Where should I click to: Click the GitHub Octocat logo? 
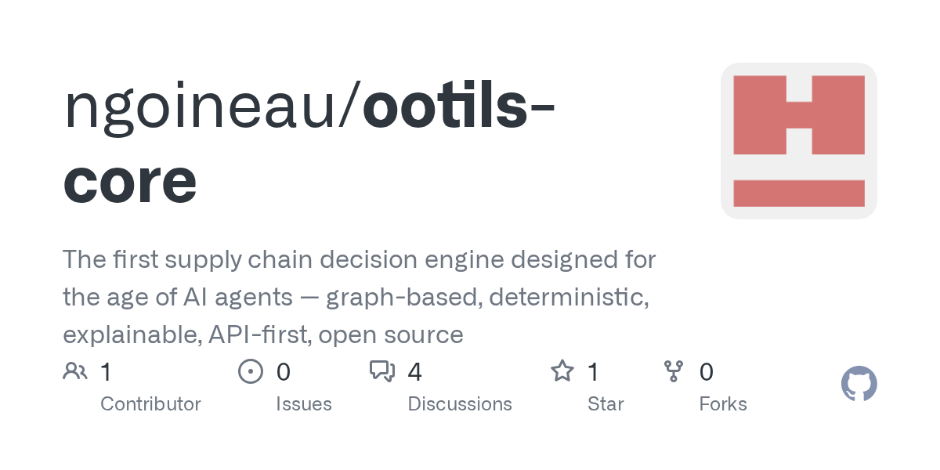(859, 385)
